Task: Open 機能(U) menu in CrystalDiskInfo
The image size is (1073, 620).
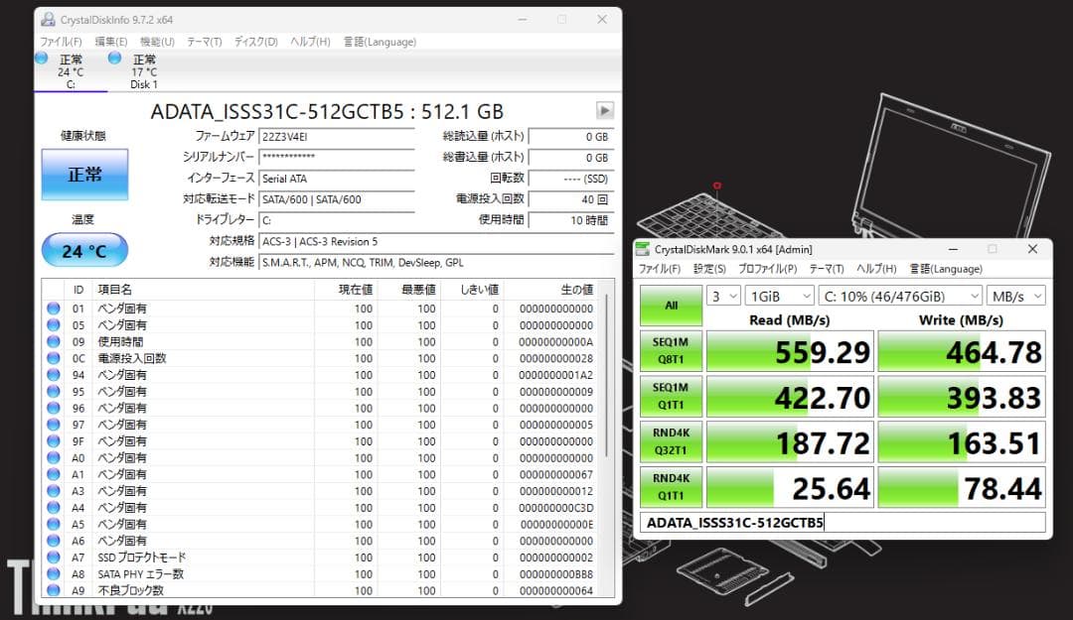Action: coord(157,42)
